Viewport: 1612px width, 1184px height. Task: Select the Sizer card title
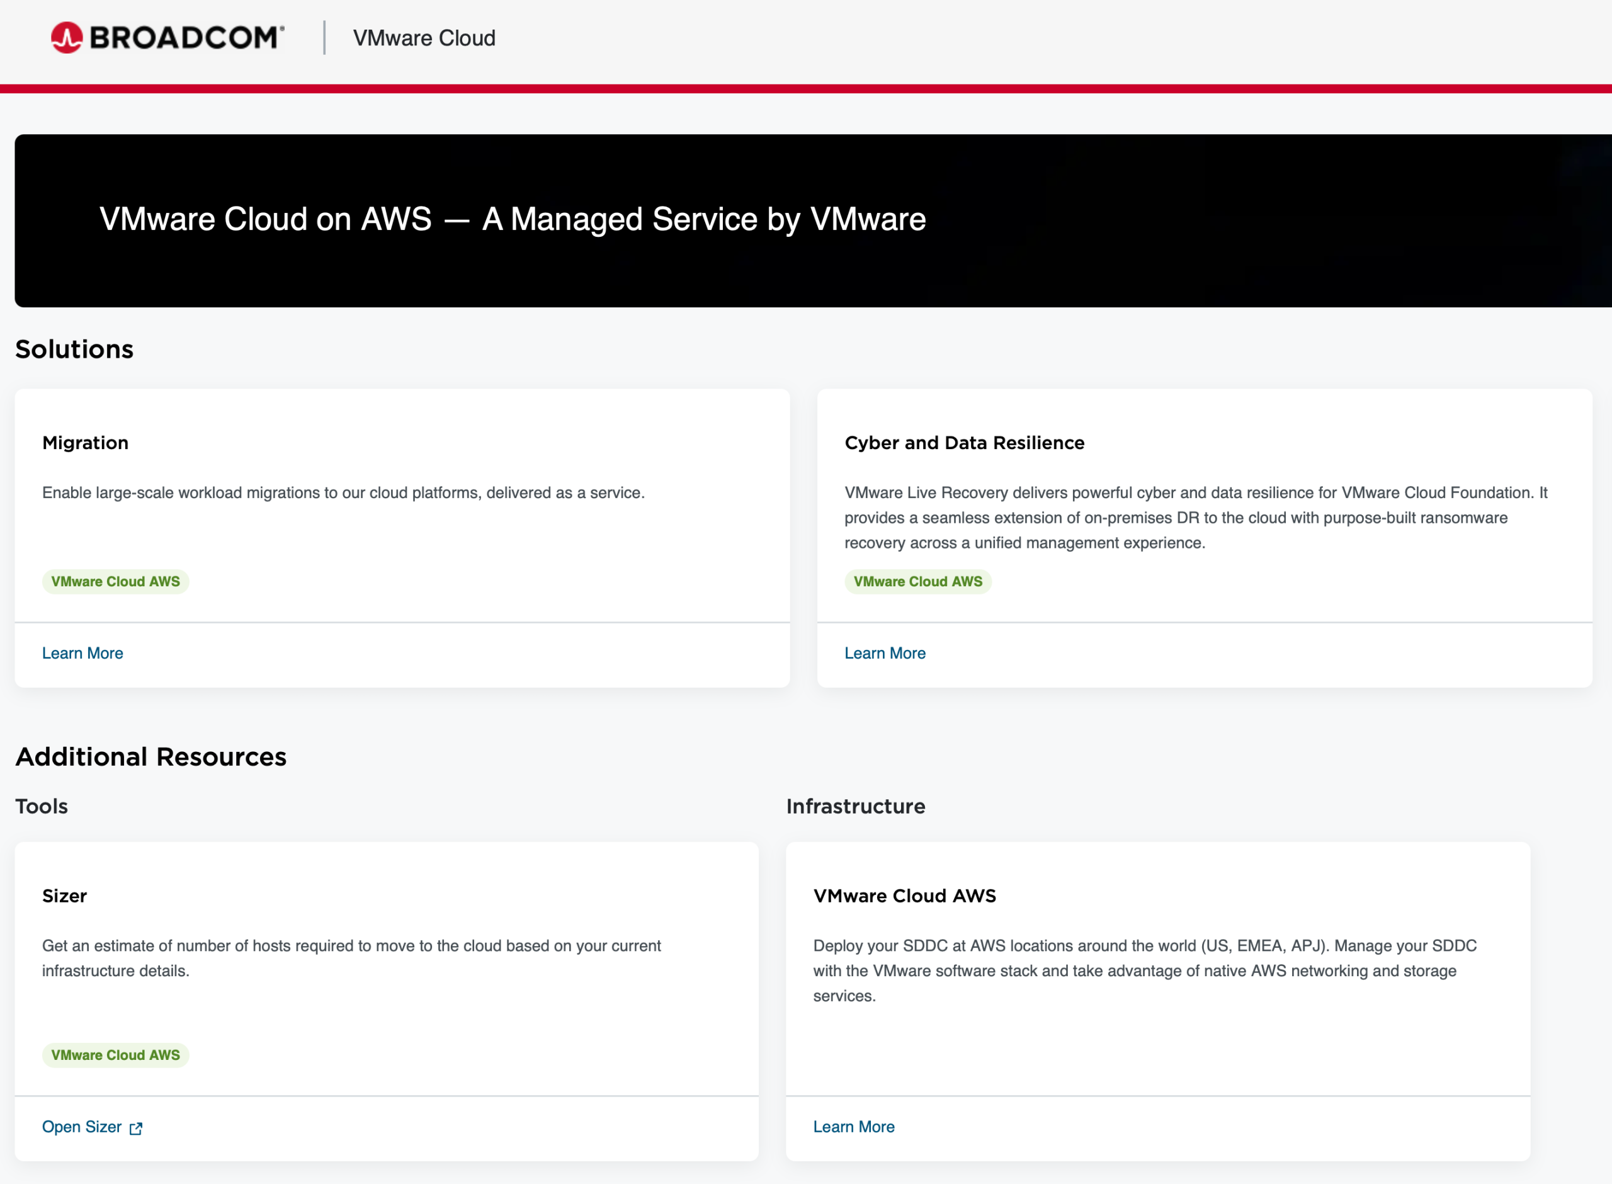tap(64, 896)
